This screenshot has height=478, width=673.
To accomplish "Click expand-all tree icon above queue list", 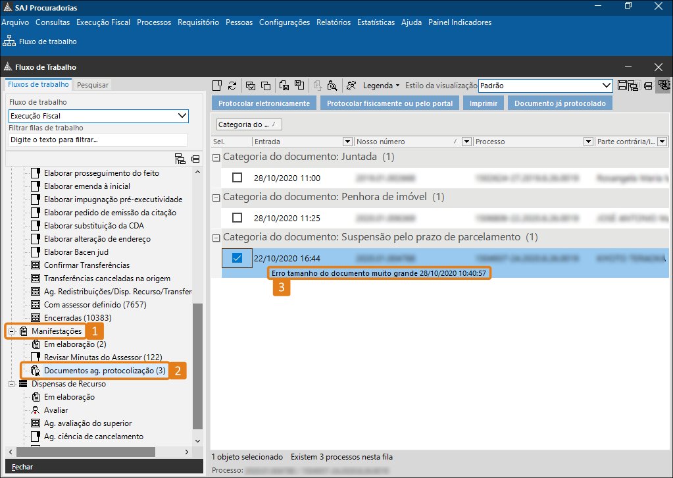I will (x=180, y=159).
